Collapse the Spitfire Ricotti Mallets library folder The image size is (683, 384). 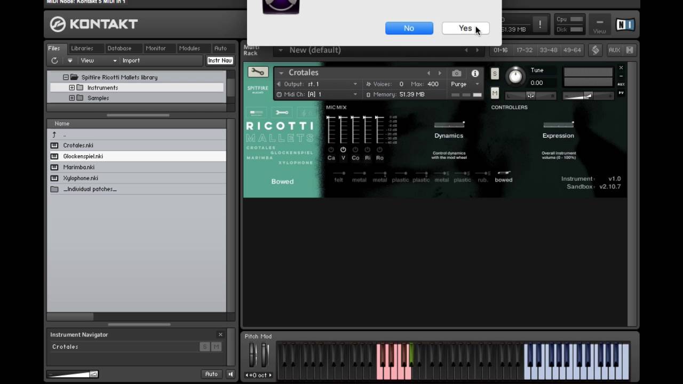[66, 77]
